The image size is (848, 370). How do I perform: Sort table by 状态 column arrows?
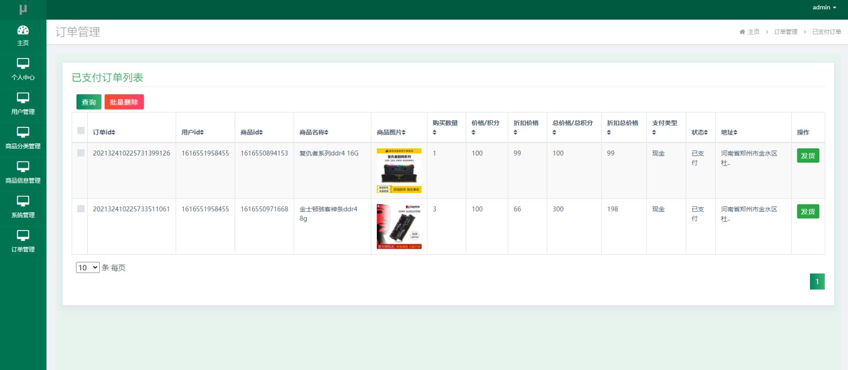pyautogui.click(x=706, y=132)
